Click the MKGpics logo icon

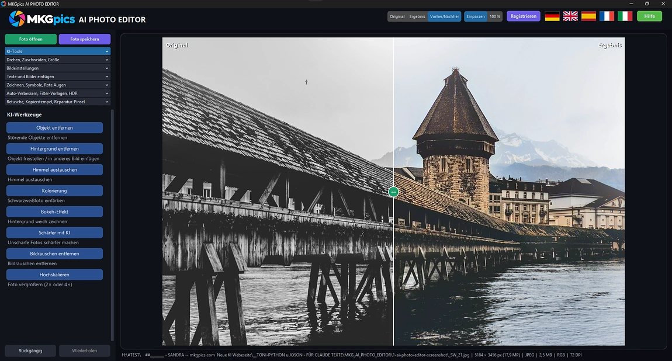(17, 19)
